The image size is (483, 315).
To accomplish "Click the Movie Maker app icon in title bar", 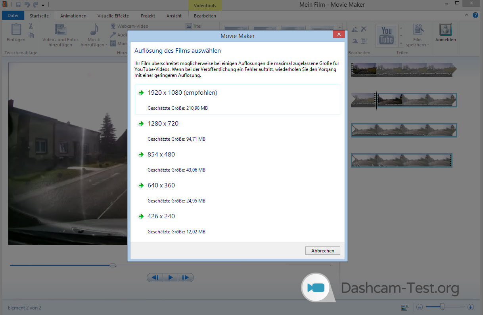I will [4, 5].
